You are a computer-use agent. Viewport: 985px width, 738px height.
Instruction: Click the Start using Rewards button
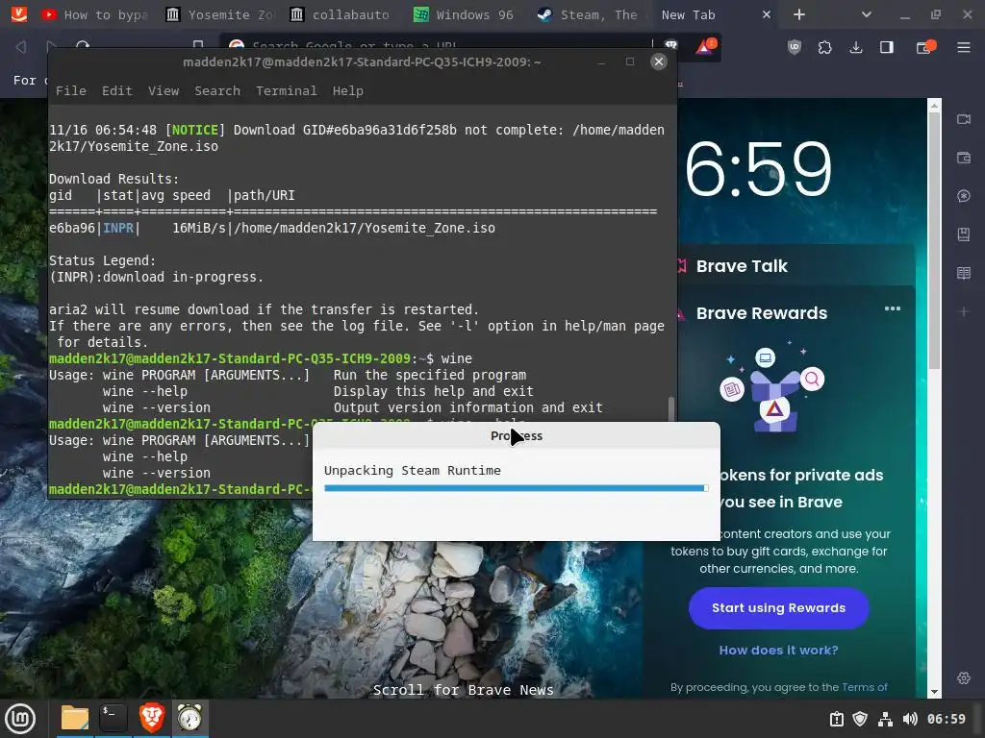[x=778, y=607]
